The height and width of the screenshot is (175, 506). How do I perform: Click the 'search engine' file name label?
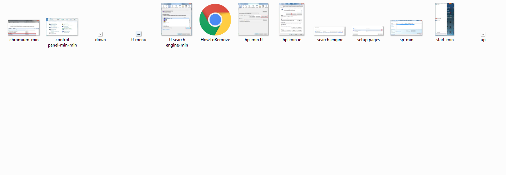(x=330, y=40)
